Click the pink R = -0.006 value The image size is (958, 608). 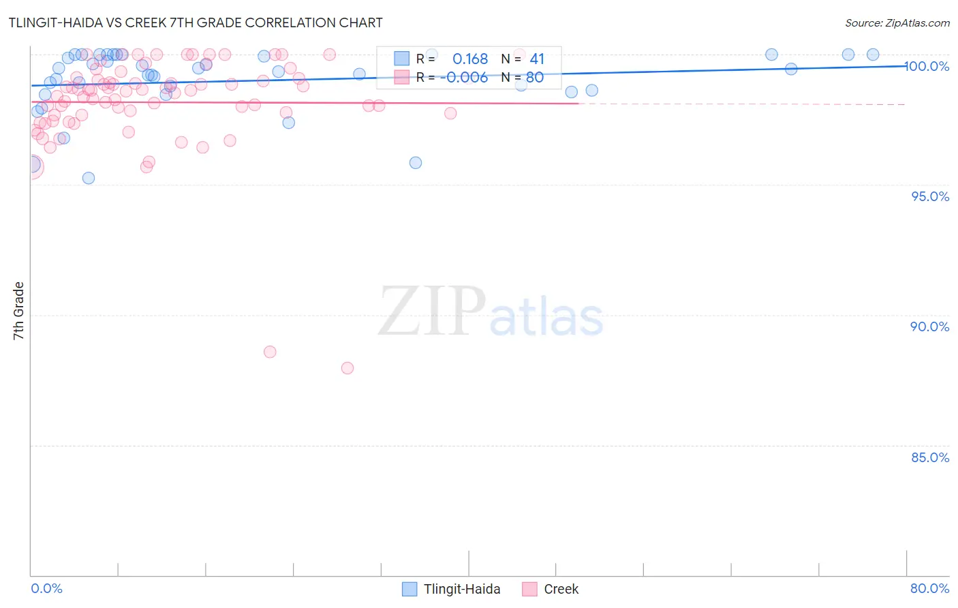tap(464, 78)
